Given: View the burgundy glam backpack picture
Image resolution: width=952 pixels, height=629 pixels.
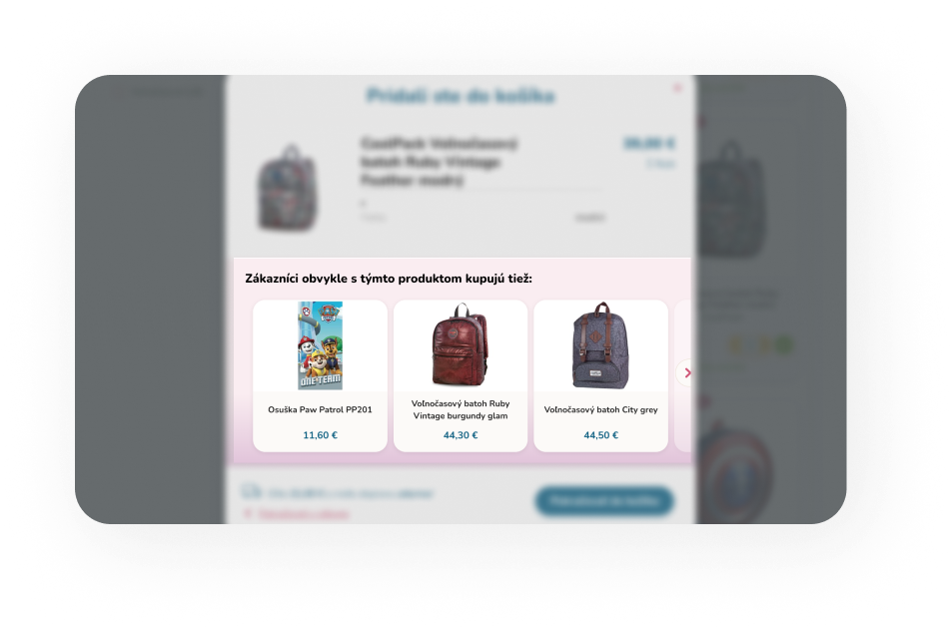Looking at the screenshot, I should coord(461,344).
